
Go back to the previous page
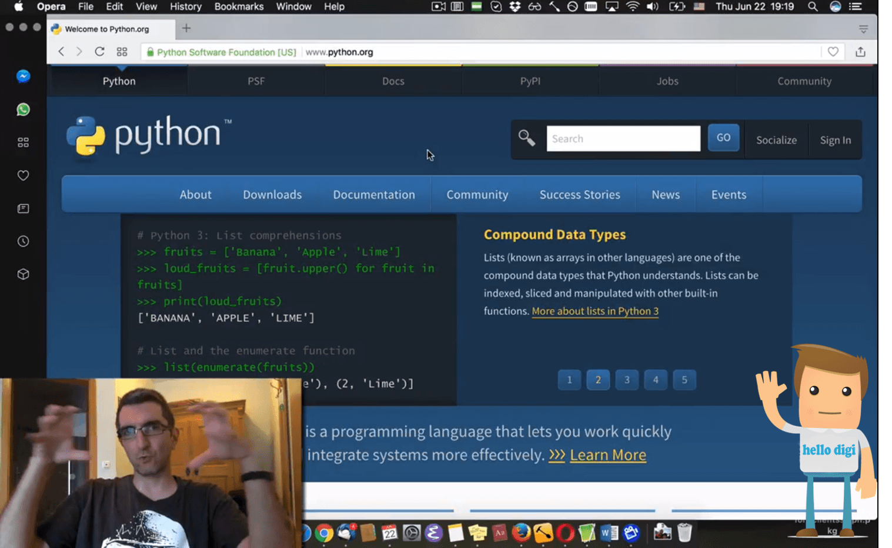[x=61, y=52]
